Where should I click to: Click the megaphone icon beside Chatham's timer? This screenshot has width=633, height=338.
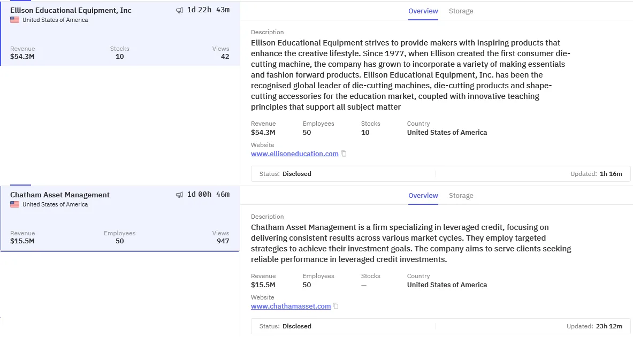179,194
